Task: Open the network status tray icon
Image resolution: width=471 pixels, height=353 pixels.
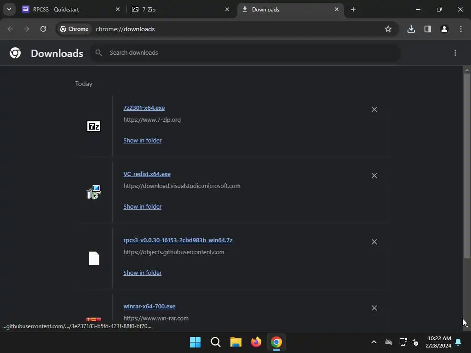Action: [403, 342]
